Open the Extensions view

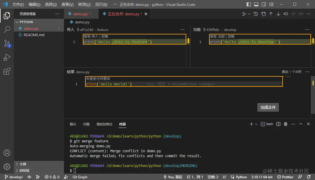[x=7, y=71]
